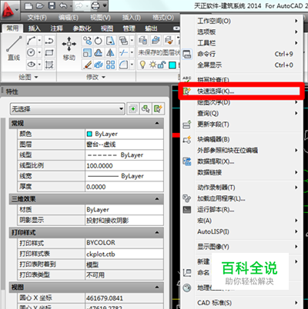
Task: Click the Open file folder icon
Action: [x=40, y=5]
